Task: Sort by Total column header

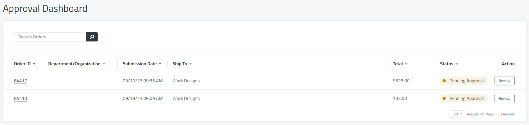Action: click(x=400, y=64)
